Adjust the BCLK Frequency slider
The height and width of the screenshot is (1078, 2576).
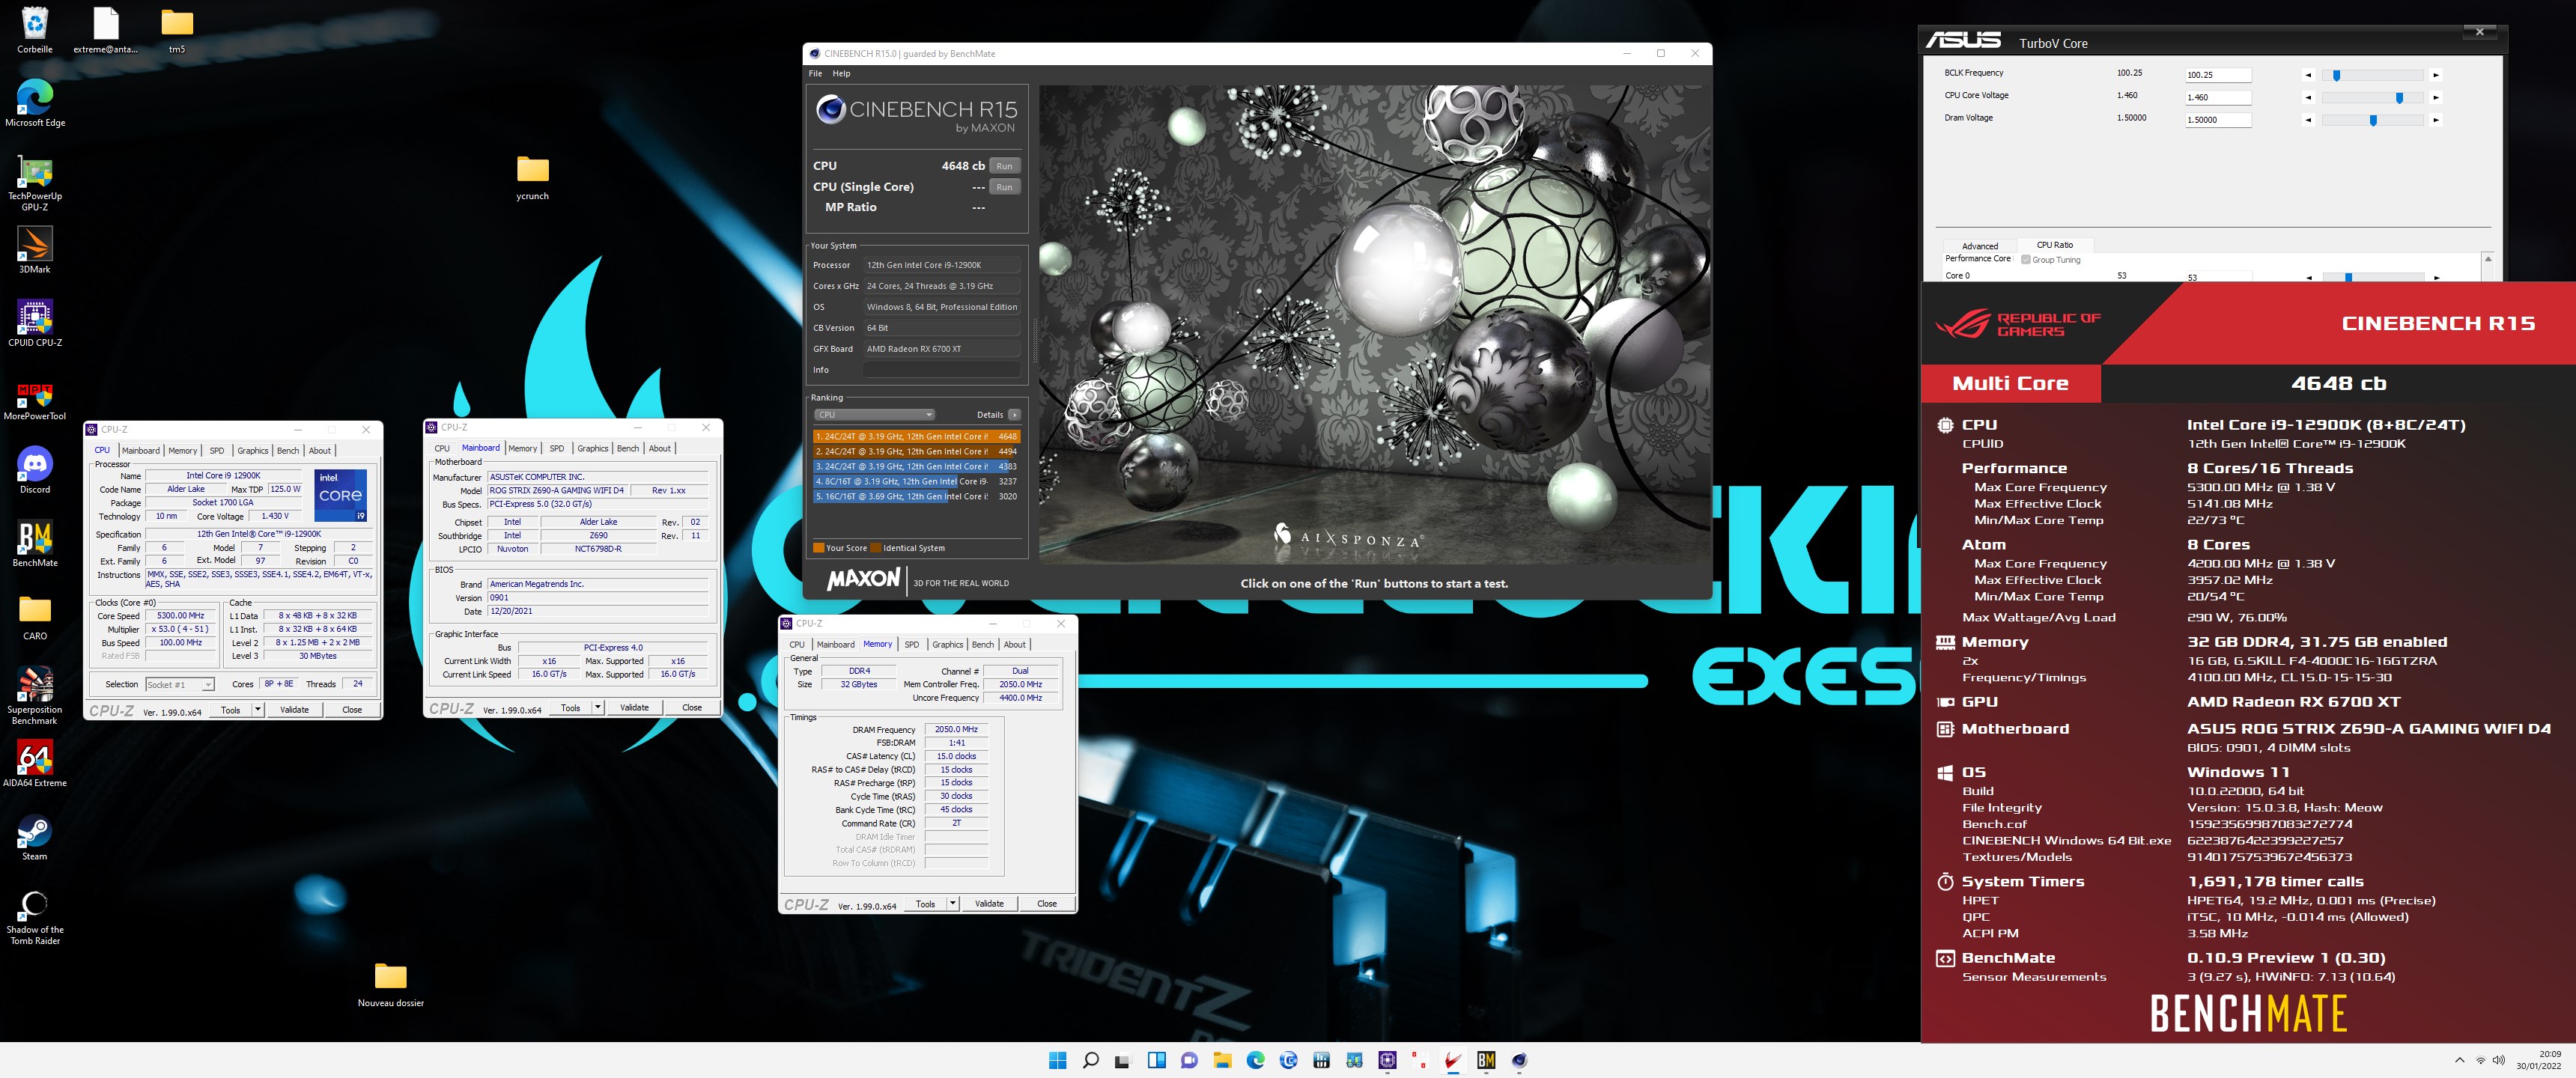2337,75
